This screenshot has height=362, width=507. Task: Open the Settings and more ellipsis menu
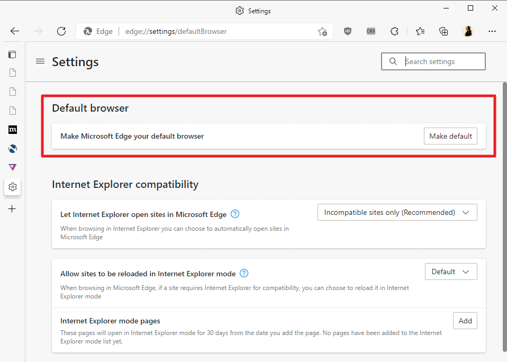click(x=492, y=31)
